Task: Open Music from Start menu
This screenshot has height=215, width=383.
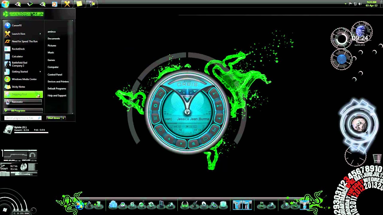Action: (x=51, y=53)
